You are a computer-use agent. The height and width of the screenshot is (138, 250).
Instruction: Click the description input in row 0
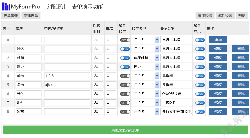(x=28, y=40)
